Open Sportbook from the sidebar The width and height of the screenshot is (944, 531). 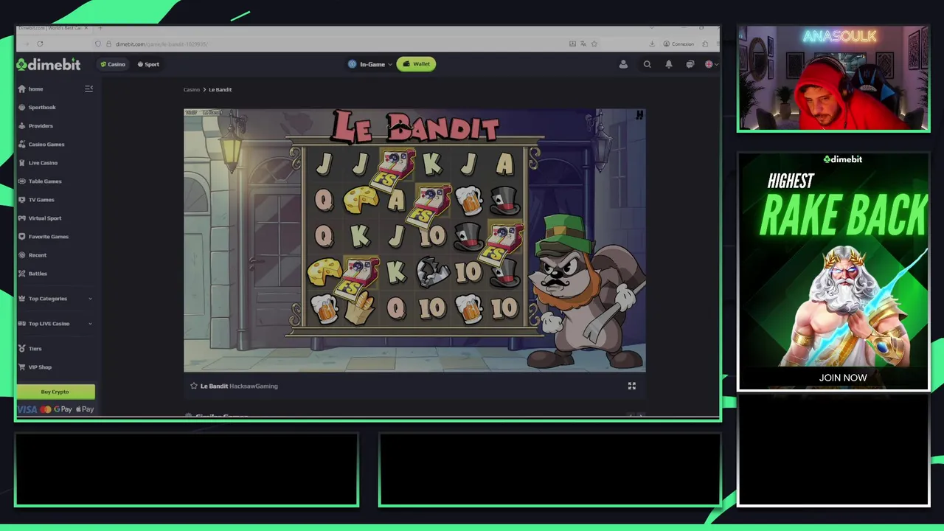coord(38,107)
